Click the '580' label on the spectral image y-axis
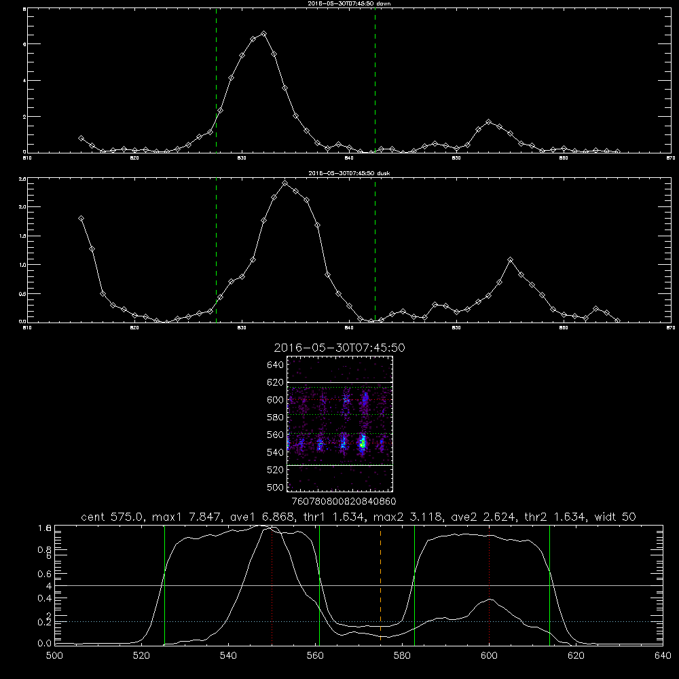Screen dimensions: 679x679 [276, 418]
